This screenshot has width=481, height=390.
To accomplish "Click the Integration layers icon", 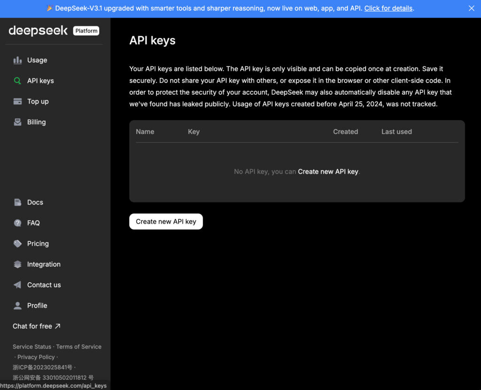I will 17,264.
